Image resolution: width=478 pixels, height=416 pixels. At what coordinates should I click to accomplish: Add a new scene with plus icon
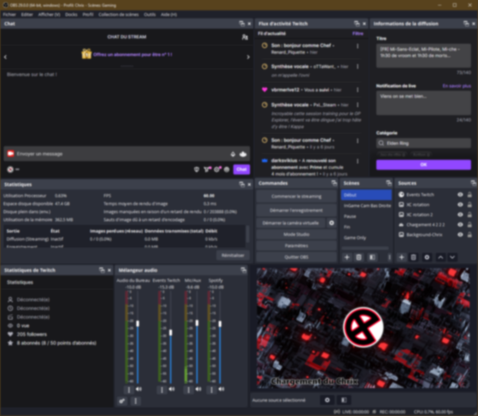[x=347, y=257]
